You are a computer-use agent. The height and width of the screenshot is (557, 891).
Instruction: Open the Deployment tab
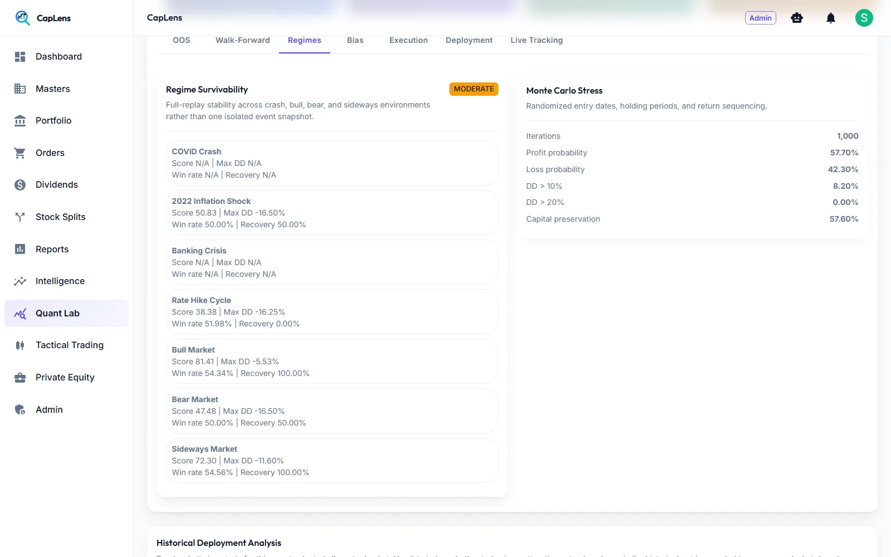[x=469, y=40]
